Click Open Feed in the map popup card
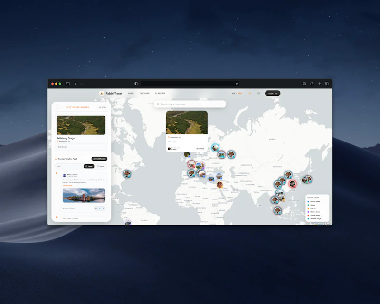The height and width of the screenshot is (304, 380). pos(200,149)
